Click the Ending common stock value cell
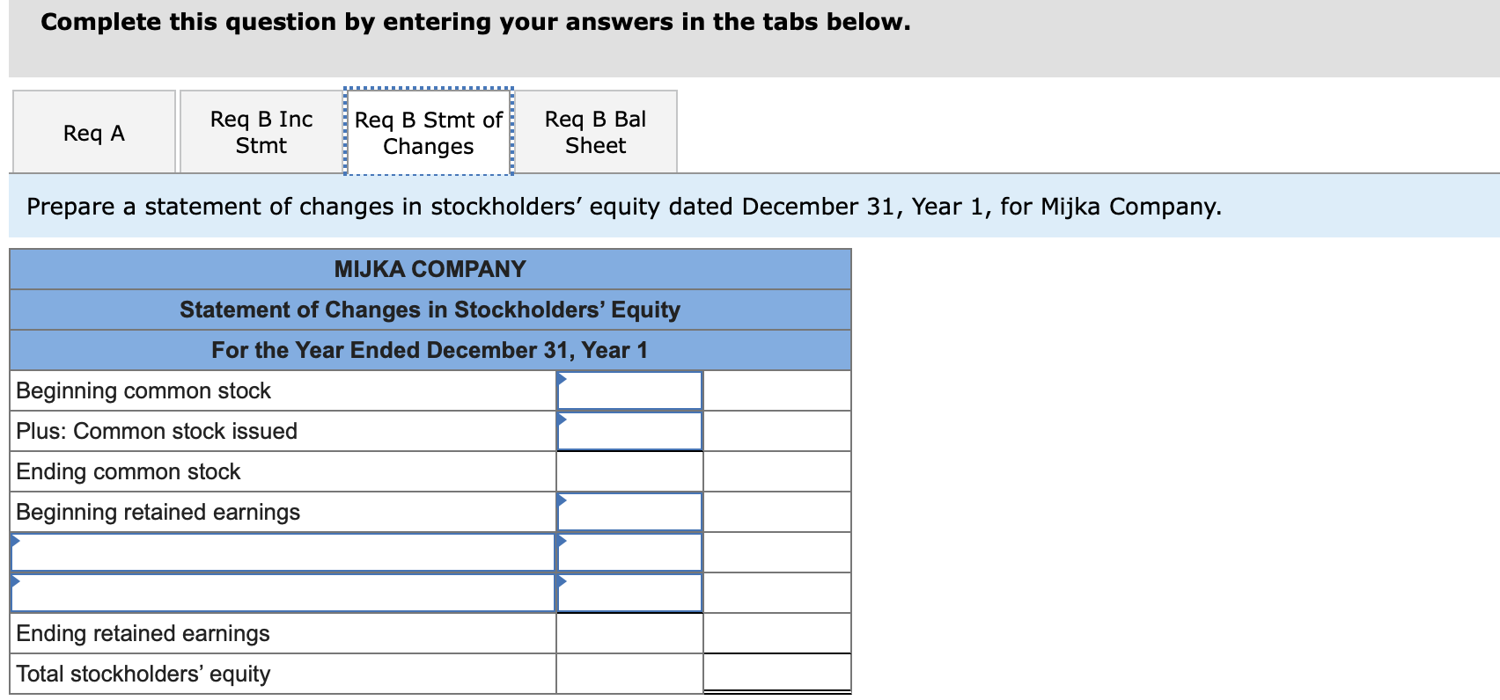The image size is (1500, 700). pos(628,470)
